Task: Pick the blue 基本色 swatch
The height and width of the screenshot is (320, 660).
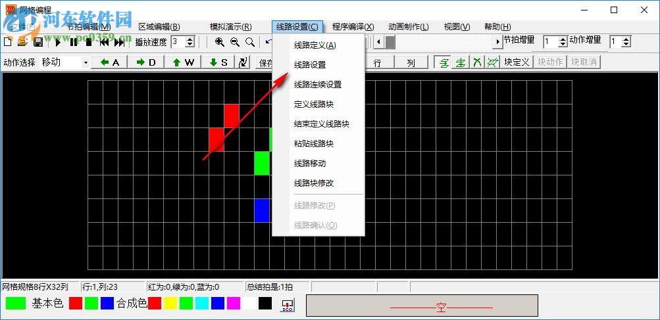Action: [x=107, y=303]
